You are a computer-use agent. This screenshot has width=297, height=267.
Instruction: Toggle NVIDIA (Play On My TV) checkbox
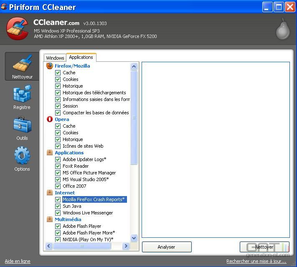58,239
